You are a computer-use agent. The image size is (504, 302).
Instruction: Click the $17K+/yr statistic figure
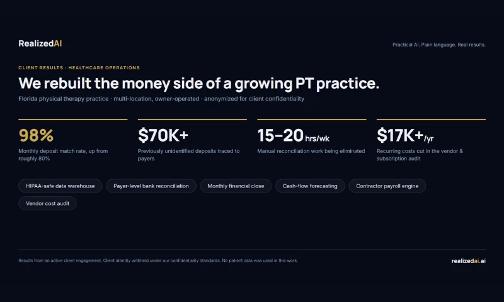point(405,135)
